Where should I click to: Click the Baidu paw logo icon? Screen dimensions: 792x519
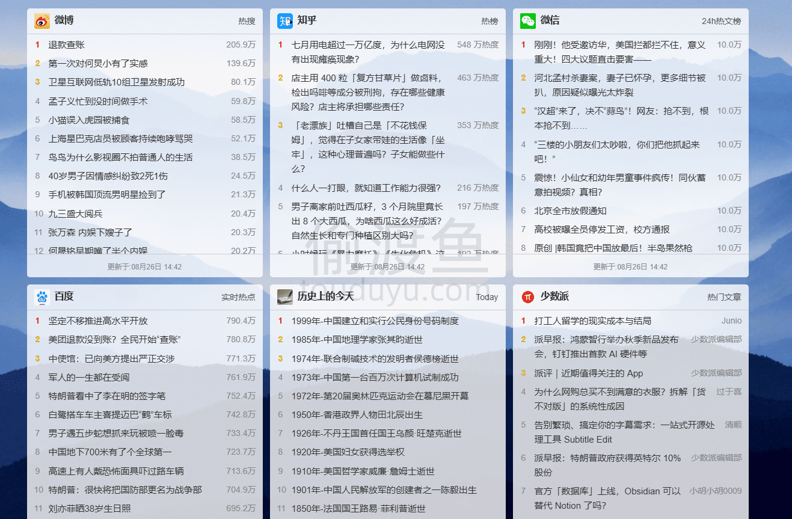[42, 296]
